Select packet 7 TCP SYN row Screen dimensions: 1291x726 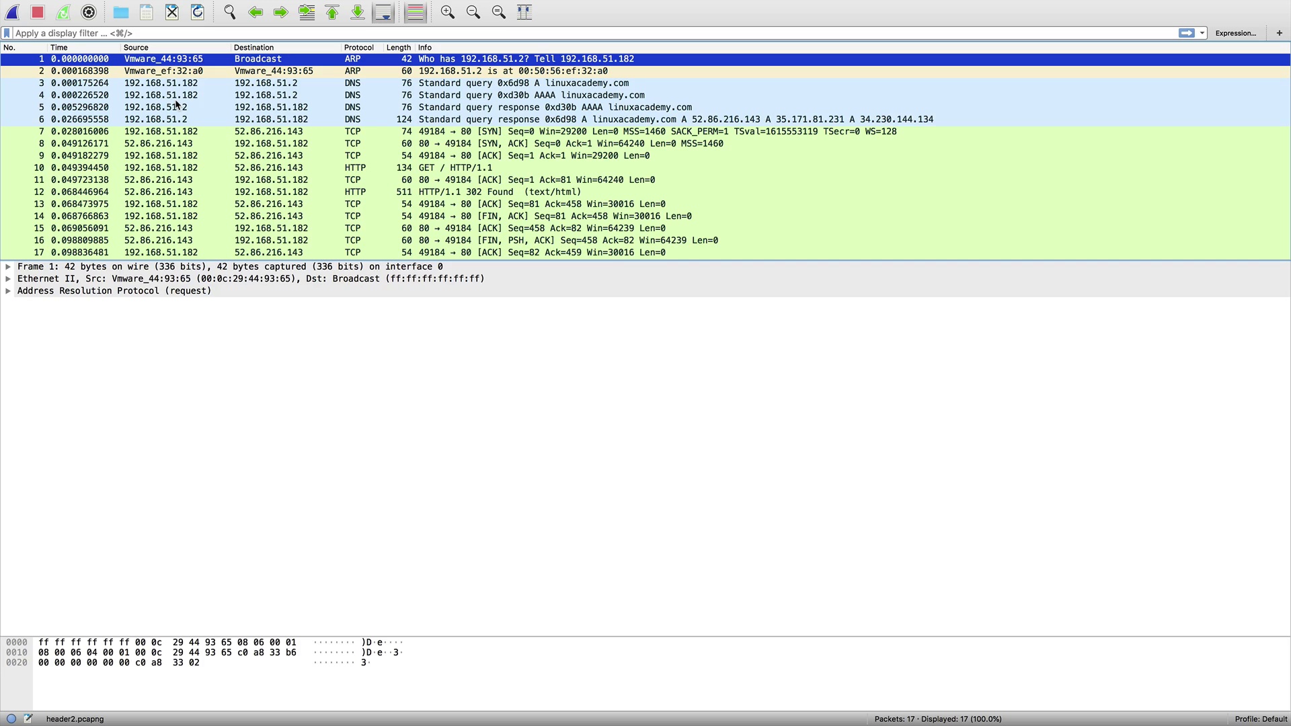click(645, 132)
